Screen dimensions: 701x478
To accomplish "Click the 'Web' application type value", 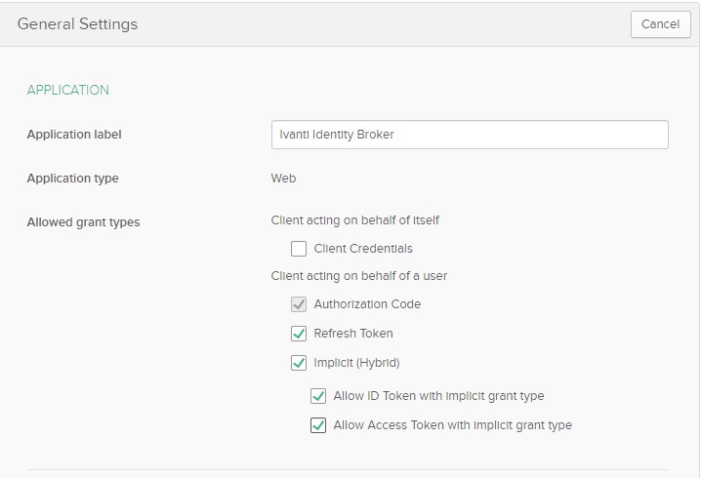I will 283,179.
